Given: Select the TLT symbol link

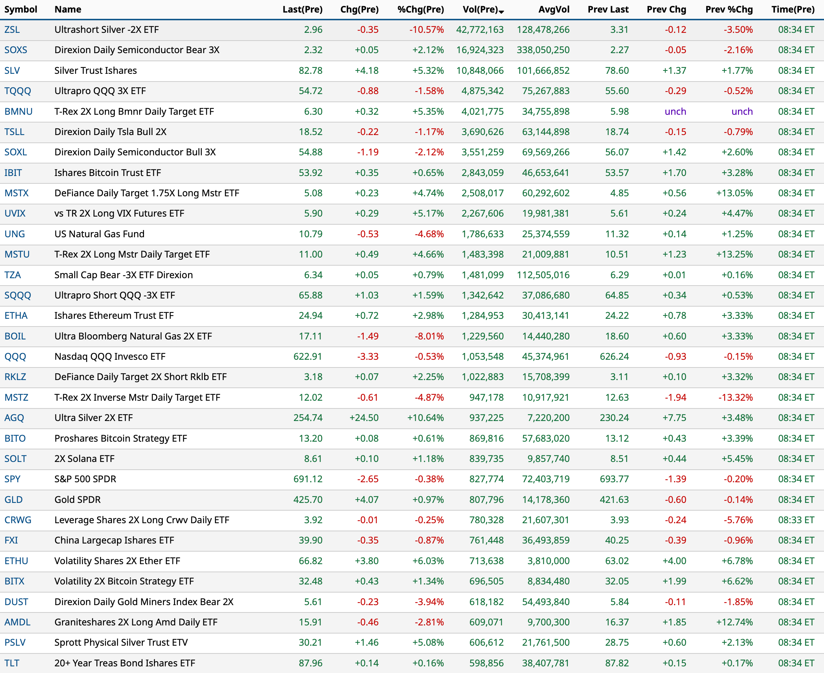Looking at the screenshot, I should 12,663.
